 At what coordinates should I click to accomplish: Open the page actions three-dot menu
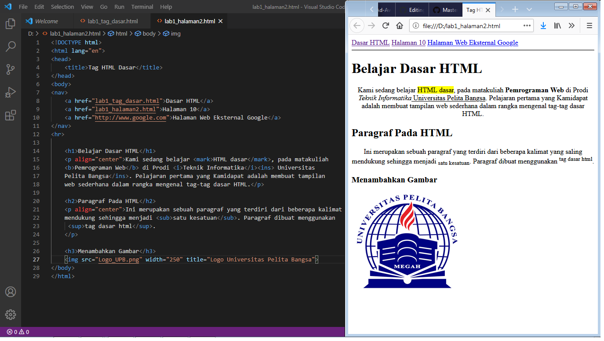click(527, 25)
